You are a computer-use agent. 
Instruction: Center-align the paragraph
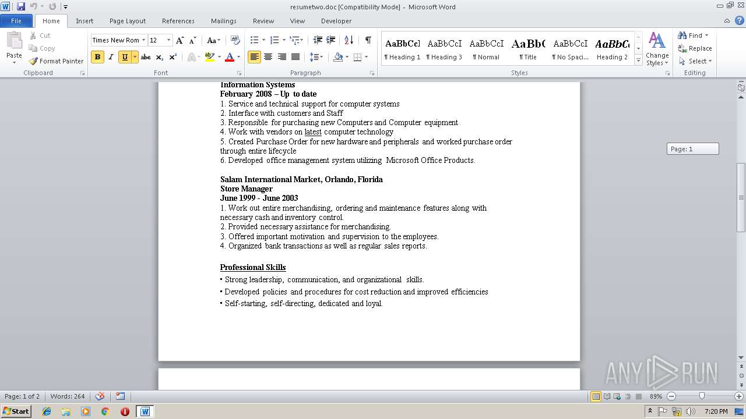tap(268, 57)
